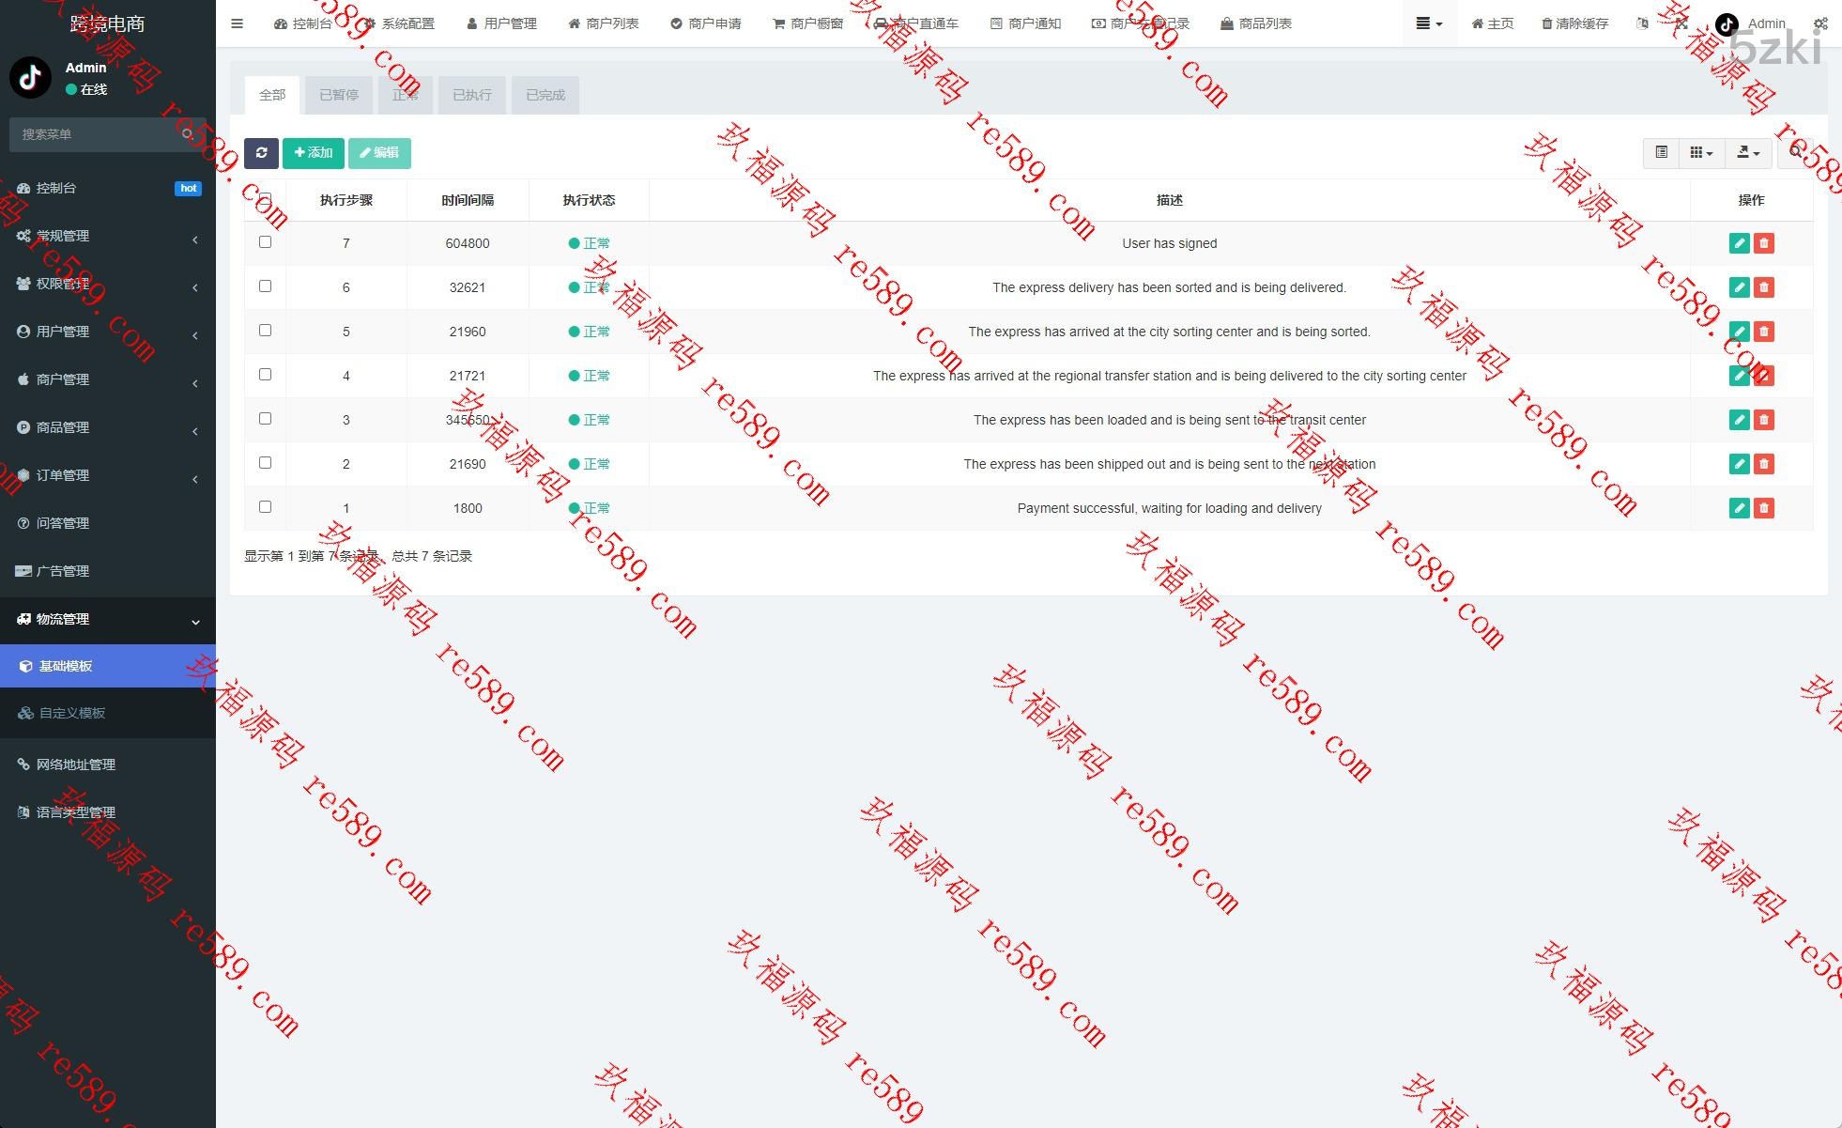
Task: Click the table view toggle icon
Action: [1661, 152]
